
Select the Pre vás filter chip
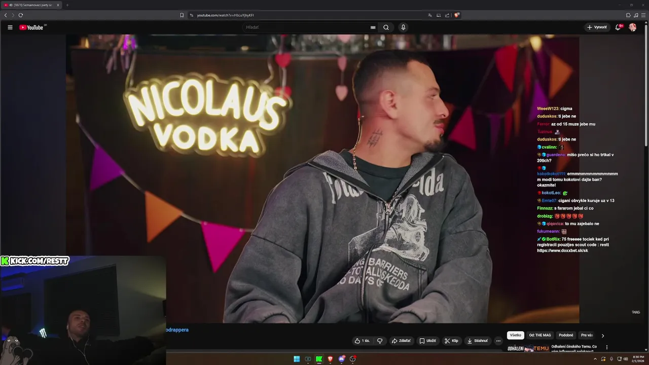[587, 335]
